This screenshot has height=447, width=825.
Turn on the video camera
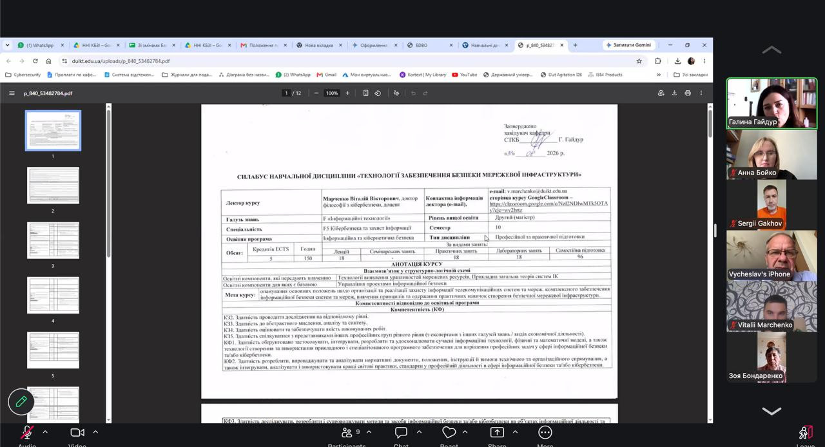pos(77,432)
